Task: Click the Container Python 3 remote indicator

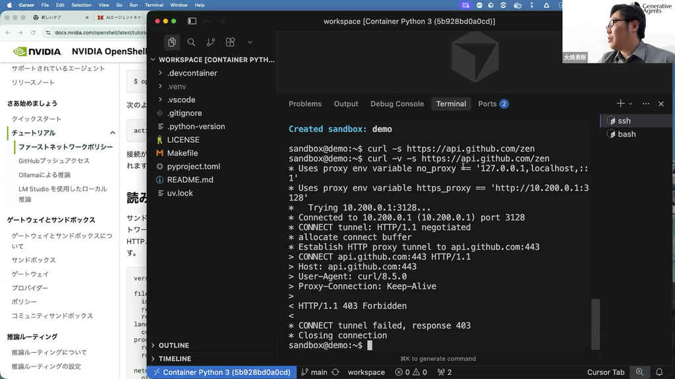Action: click(222, 372)
